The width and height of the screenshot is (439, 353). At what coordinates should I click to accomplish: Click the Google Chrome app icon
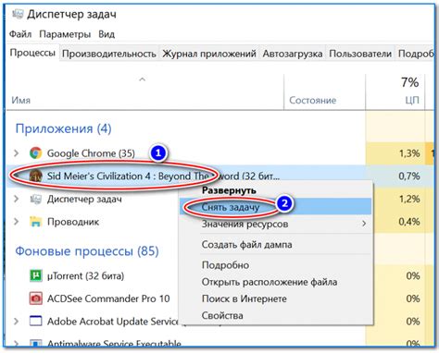click(x=35, y=153)
